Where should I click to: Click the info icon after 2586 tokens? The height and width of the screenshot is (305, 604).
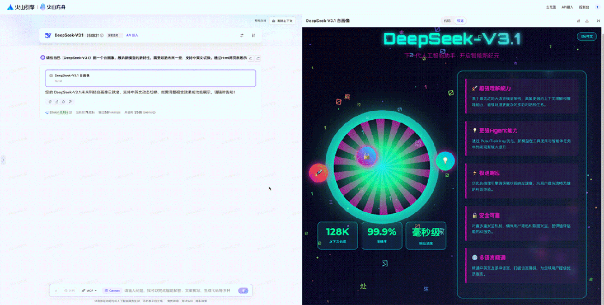(154, 112)
